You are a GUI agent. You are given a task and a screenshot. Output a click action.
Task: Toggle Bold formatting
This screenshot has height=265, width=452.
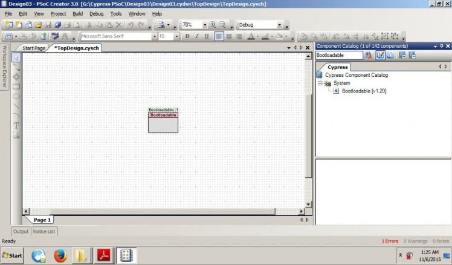click(187, 36)
